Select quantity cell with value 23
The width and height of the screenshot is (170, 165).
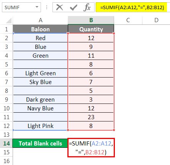point(91,117)
